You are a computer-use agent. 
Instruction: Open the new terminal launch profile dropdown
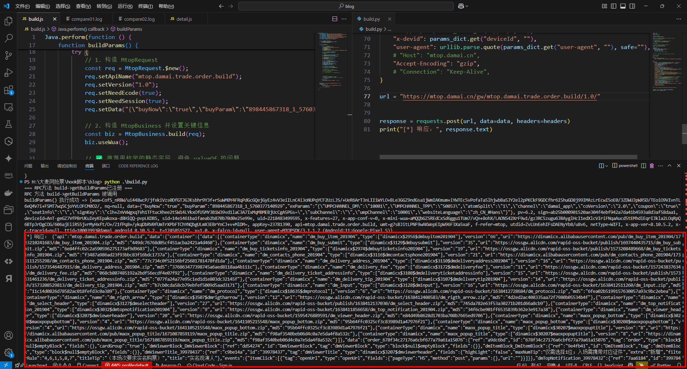[606, 166]
